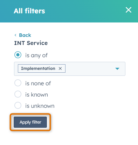The image size is (138, 145).
Task: Click the INT Service property heading
Action: click(31, 43)
